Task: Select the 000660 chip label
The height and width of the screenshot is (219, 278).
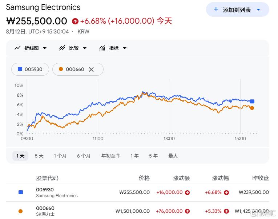Action: point(75,69)
